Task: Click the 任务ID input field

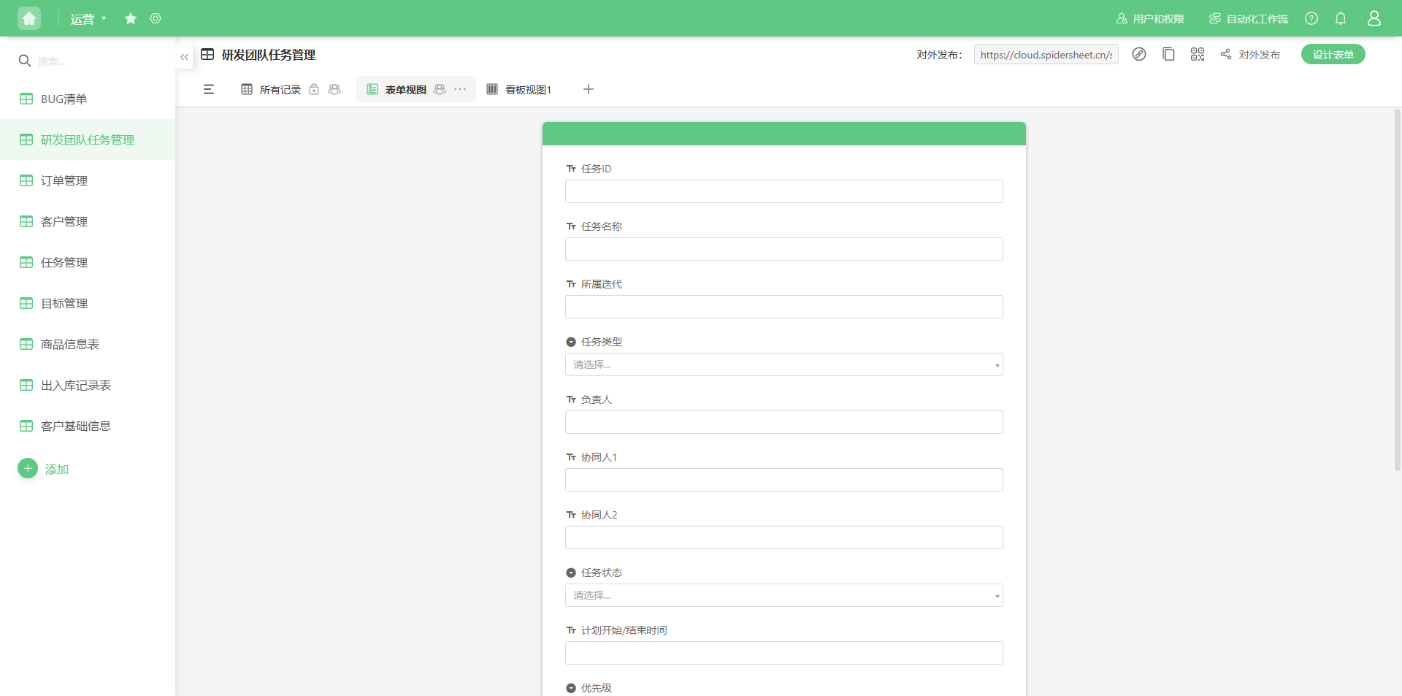Action: [x=784, y=191]
